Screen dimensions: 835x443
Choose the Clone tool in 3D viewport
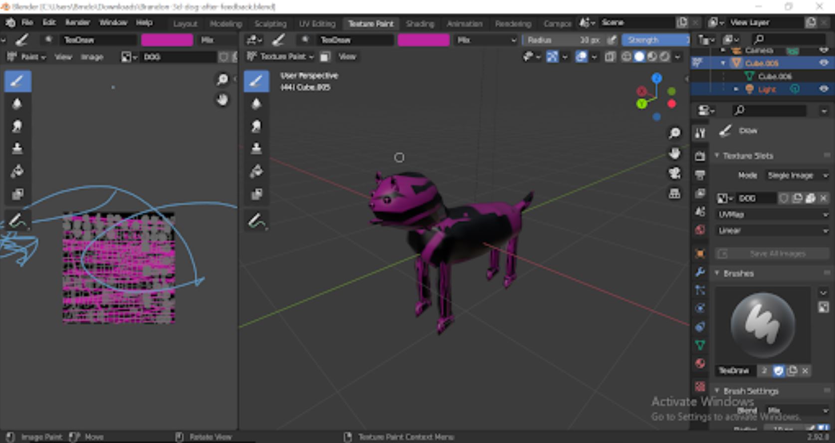256,149
